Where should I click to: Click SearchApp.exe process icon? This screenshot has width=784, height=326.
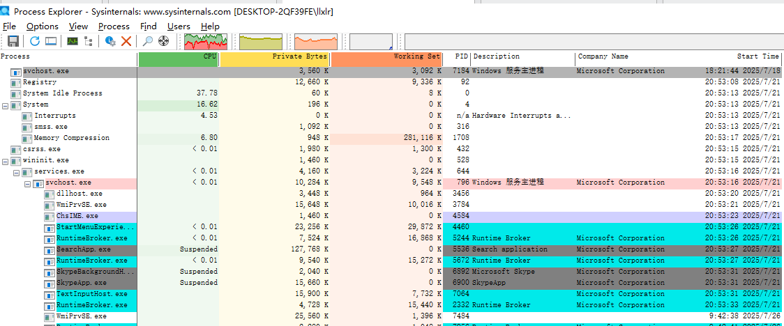tap(49, 249)
